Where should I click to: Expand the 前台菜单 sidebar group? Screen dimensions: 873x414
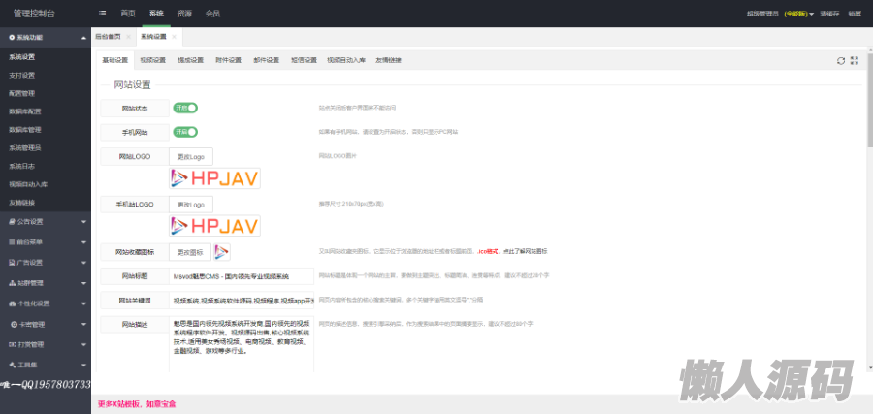(x=46, y=242)
